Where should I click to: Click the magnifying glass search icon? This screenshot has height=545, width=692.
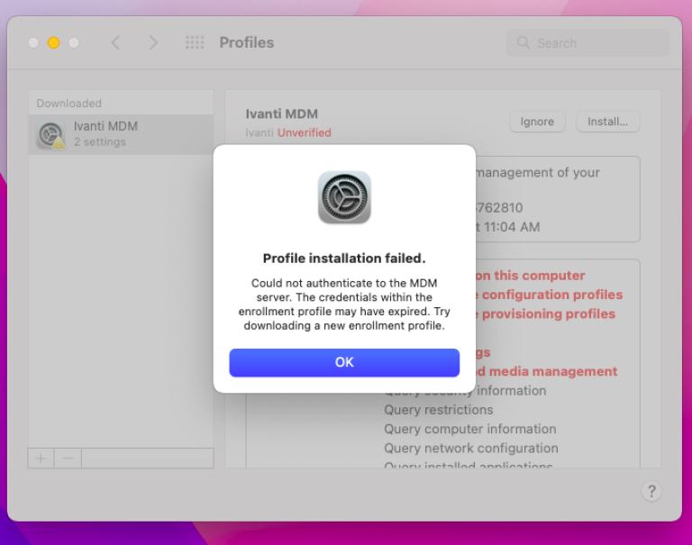point(524,42)
